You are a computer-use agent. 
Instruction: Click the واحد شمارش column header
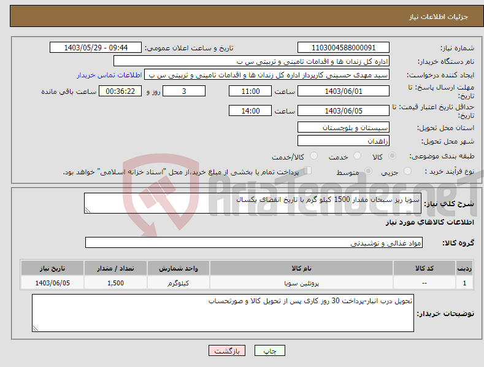tap(178, 268)
